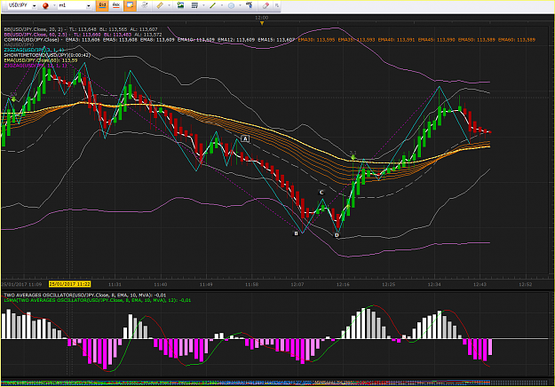
Task: Click the orange 12:00 marker triangle
Action: click(262, 23)
